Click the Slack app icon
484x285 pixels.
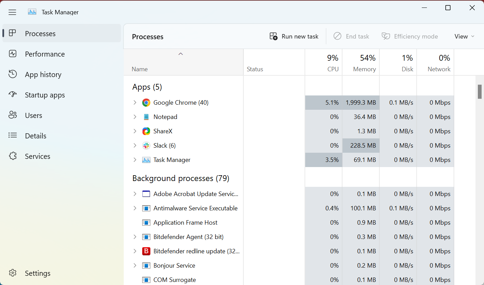146,146
